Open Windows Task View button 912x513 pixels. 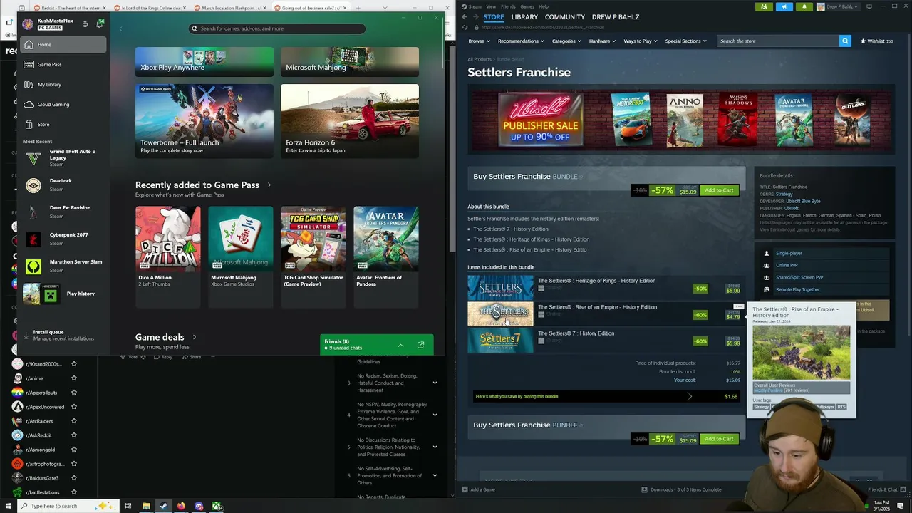coord(128,506)
